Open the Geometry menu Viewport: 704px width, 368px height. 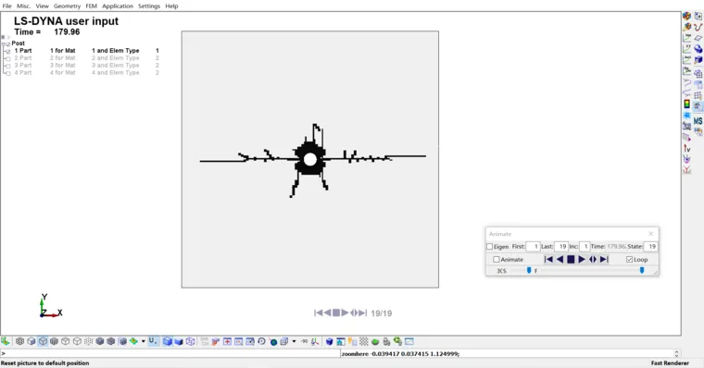point(67,6)
